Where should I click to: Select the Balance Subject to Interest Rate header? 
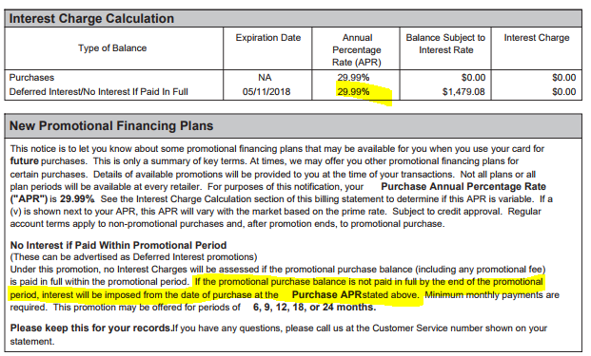(x=445, y=44)
